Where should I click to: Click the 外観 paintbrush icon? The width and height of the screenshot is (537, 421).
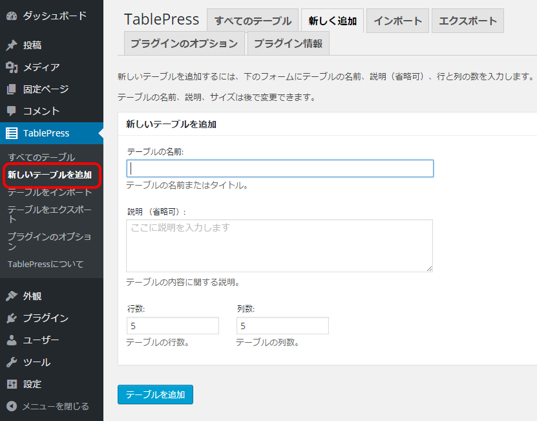pyautogui.click(x=12, y=296)
